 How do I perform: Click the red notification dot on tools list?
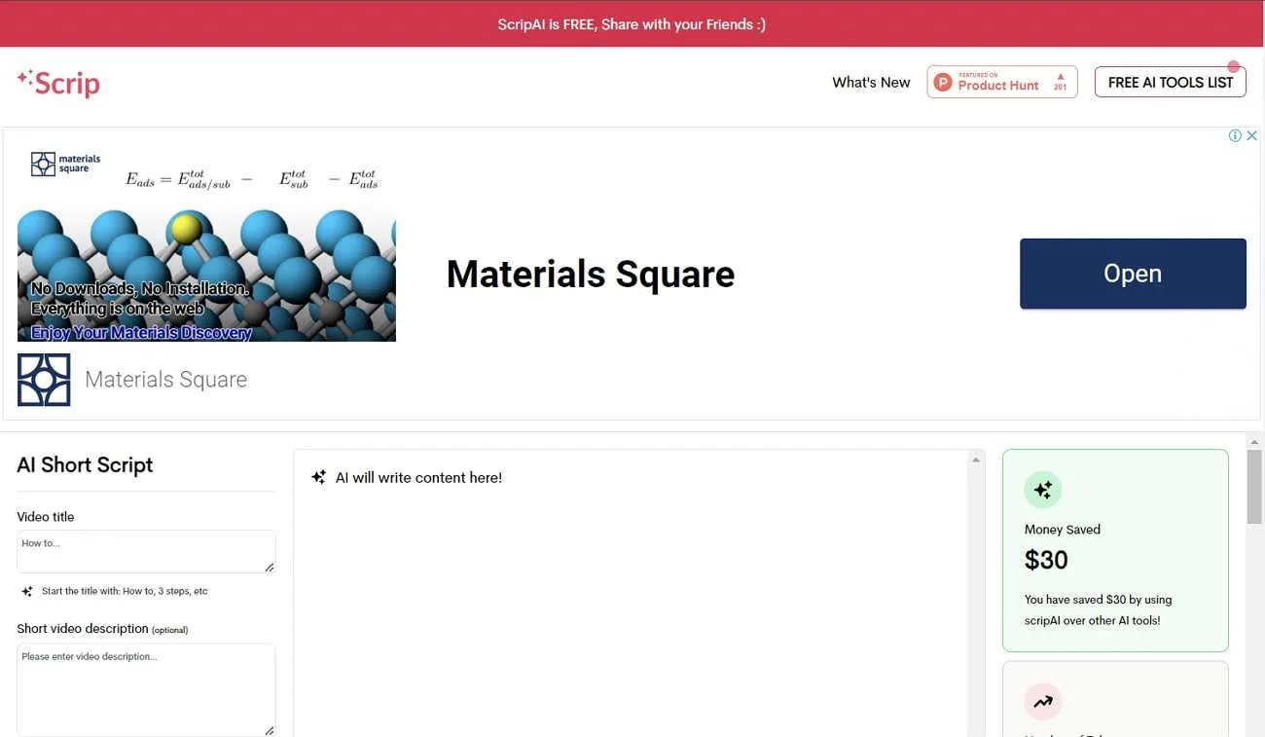(1234, 67)
